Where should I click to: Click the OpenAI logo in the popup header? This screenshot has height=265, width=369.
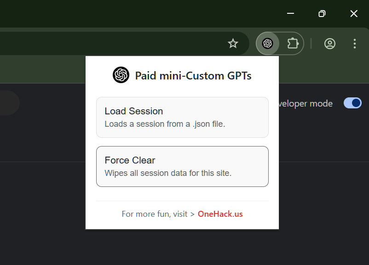[x=121, y=75]
